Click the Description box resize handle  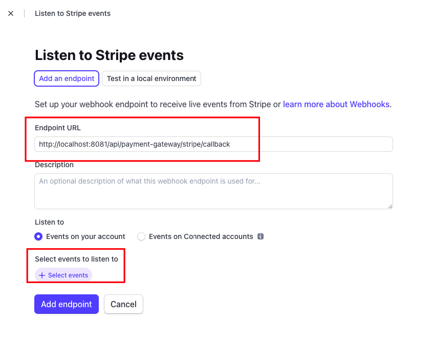tap(390, 206)
